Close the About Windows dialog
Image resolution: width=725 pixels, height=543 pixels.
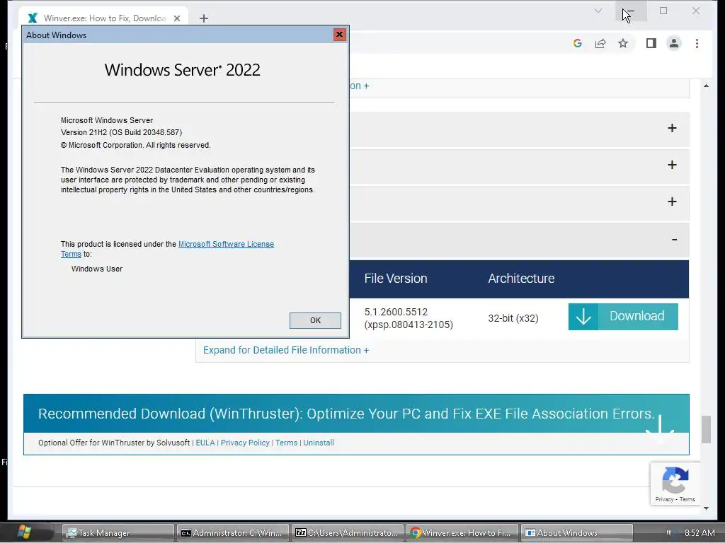coord(339,35)
